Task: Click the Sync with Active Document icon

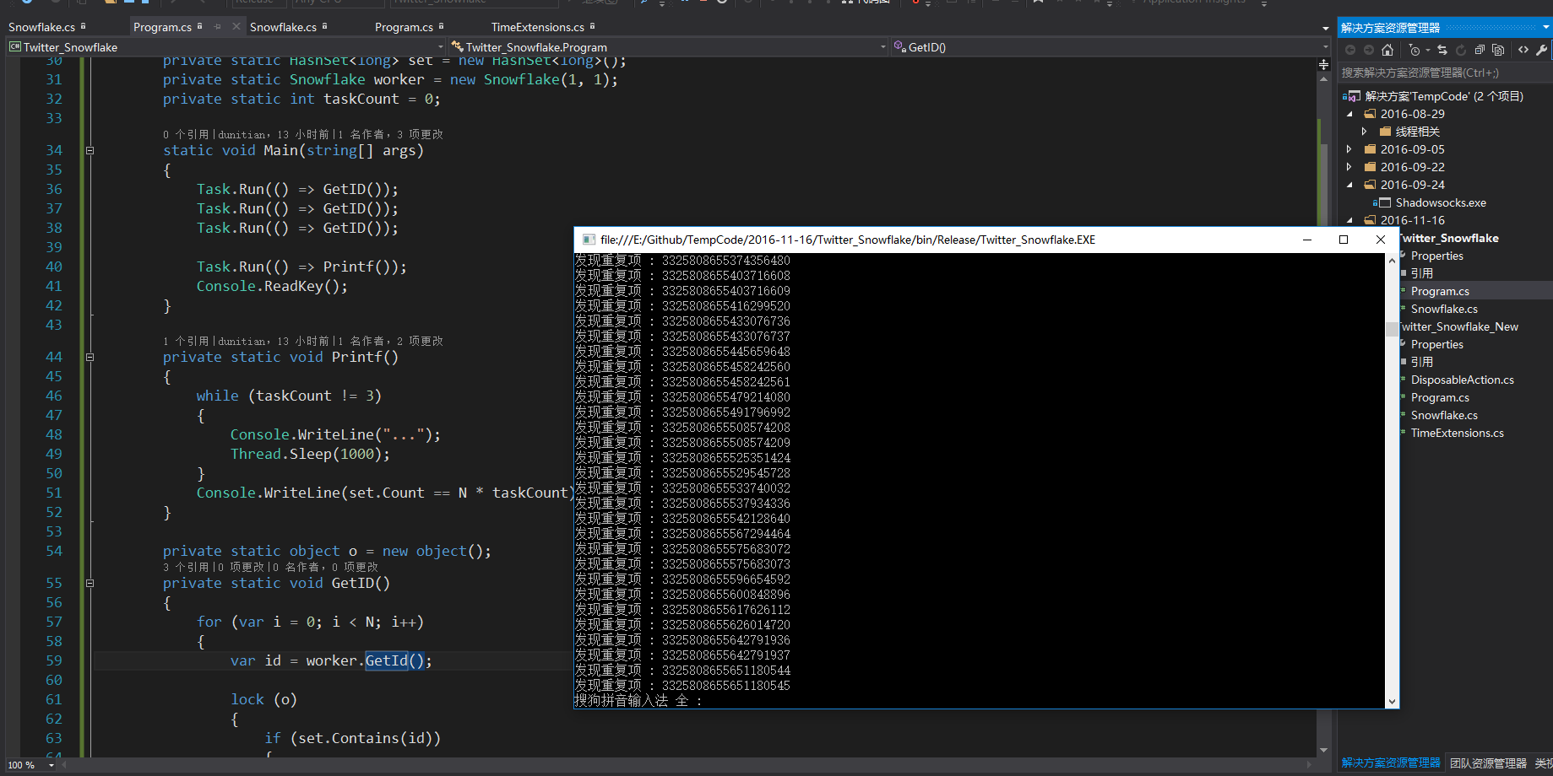Action: [x=1442, y=51]
